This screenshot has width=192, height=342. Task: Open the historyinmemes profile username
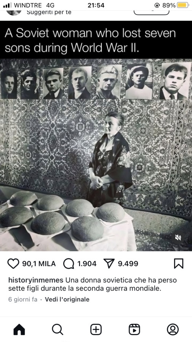[x=36, y=280]
